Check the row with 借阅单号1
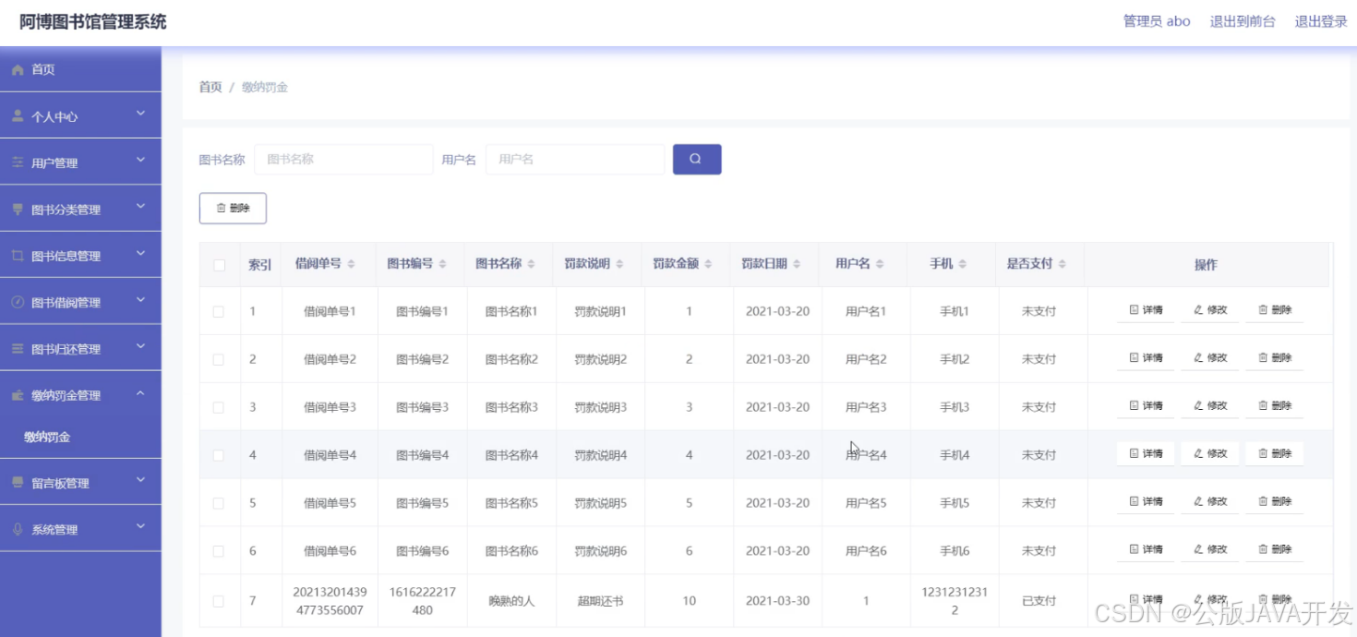This screenshot has width=1357, height=637. point(219,312)
